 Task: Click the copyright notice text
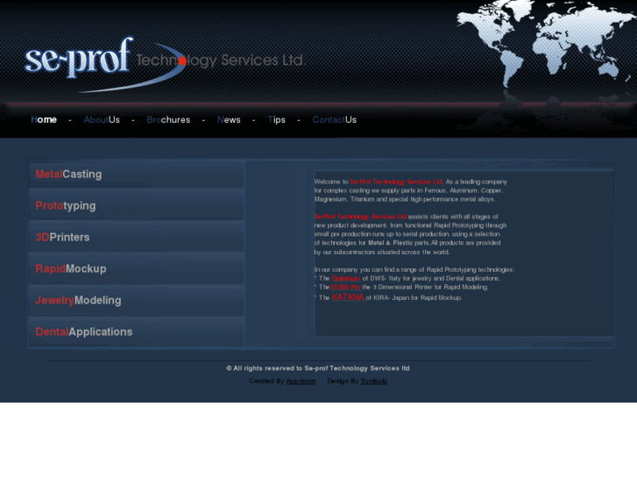point(318,368)
